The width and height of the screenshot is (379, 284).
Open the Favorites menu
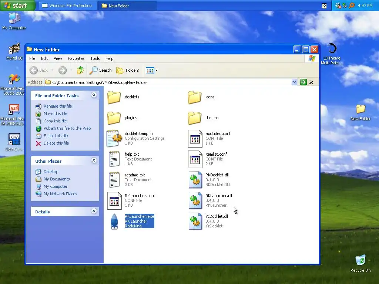[x=76, y=58]
